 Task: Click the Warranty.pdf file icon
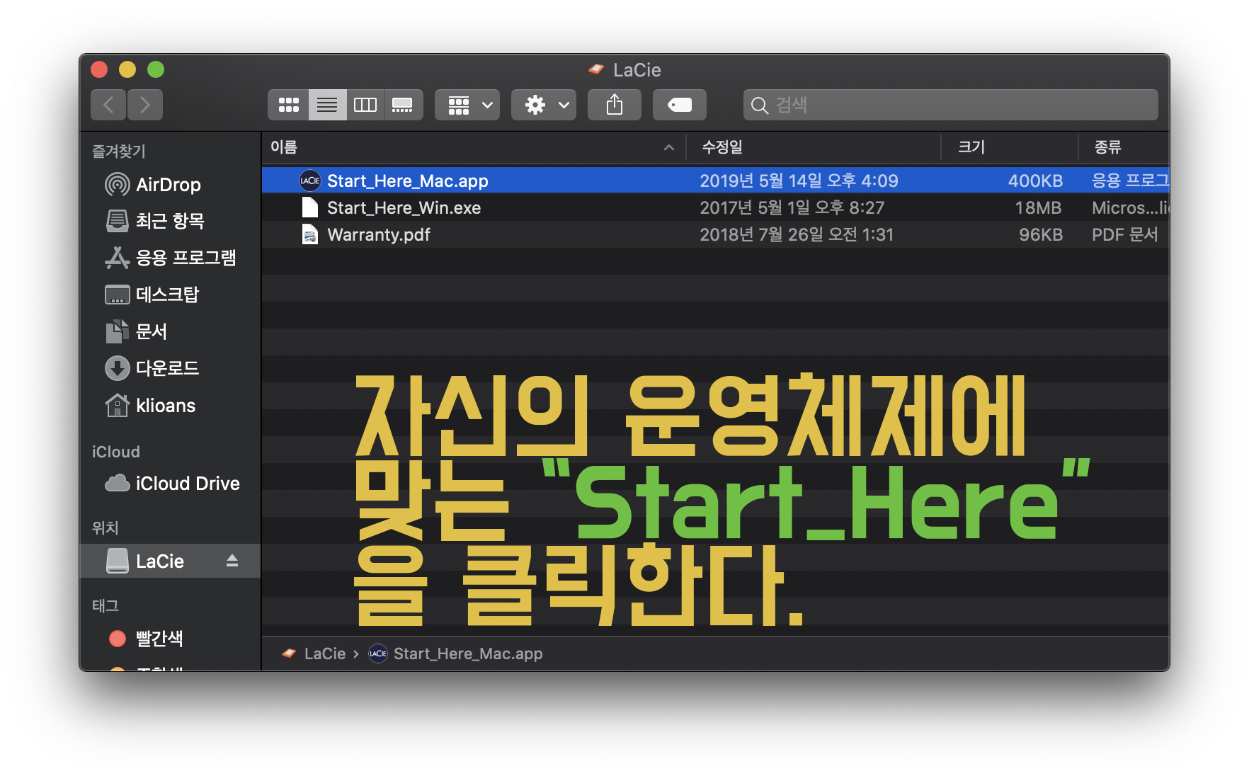(x=310, y=234)
